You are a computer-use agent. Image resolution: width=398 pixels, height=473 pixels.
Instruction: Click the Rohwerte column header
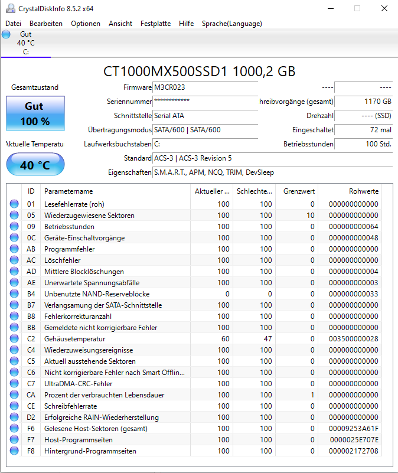point(350,191)
